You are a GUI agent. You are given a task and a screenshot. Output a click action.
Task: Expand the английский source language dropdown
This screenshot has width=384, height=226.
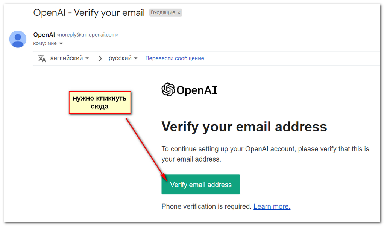[x=70, y=58]
